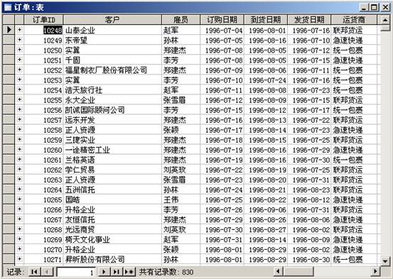Select the 订单ID column header

43,20
